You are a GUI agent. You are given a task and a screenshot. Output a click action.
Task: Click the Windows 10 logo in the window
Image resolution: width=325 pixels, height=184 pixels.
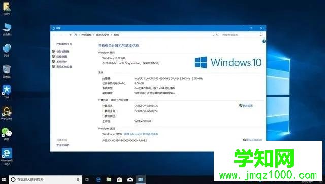coord(228,62)
